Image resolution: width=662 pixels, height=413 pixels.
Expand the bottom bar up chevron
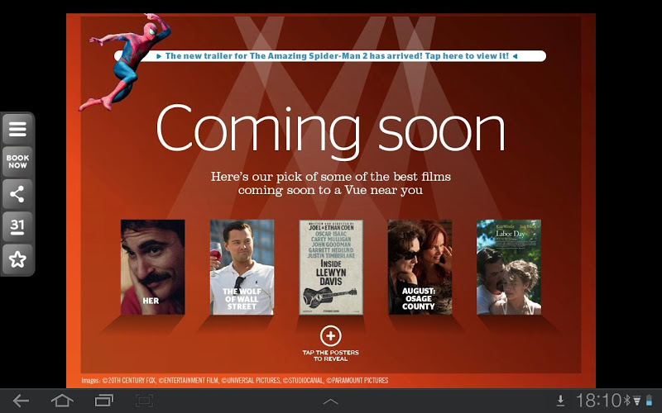tap(330, 401)
